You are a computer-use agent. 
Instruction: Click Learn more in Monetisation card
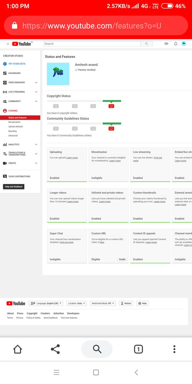click(x=115, y=161)
